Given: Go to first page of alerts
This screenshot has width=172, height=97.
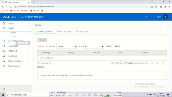Looking at the screenshot, I should tap(147, 63).
